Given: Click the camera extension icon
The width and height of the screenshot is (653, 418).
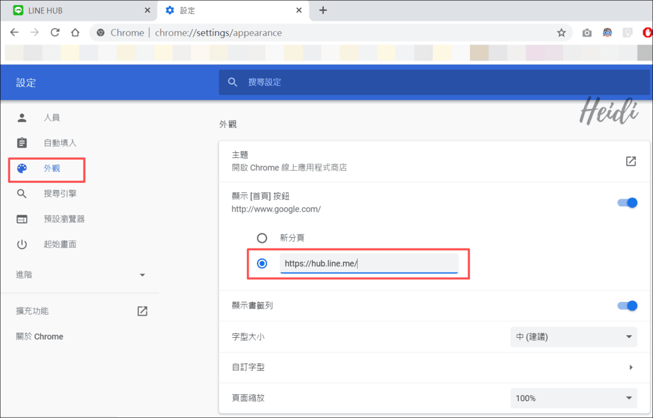Looking at the screenshot, I should click(587, 32).
